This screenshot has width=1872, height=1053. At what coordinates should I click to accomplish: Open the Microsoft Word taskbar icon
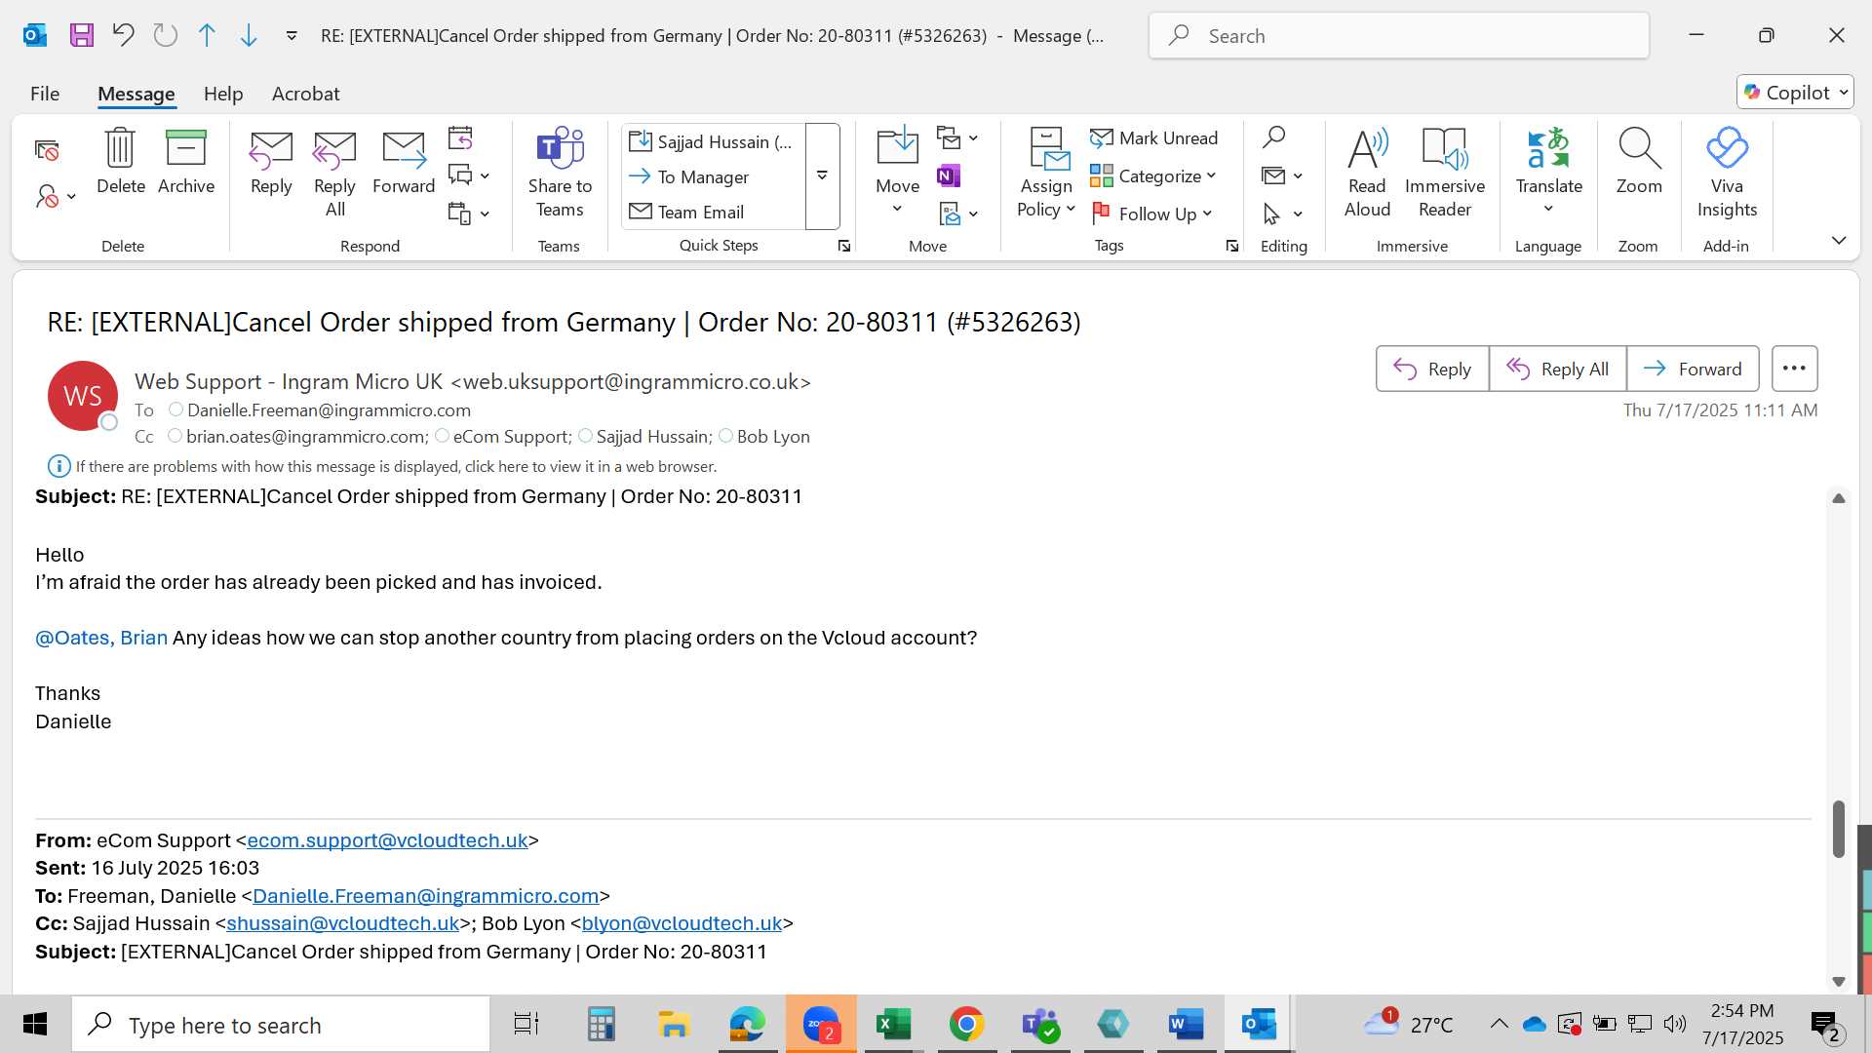tap(1186, 1025)
